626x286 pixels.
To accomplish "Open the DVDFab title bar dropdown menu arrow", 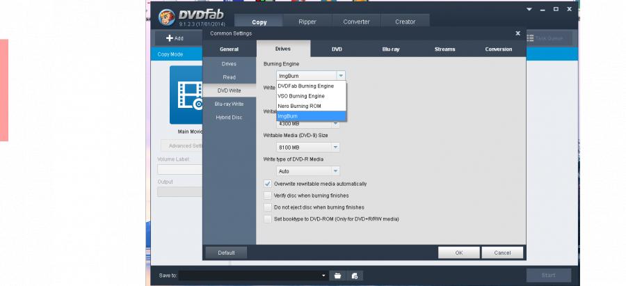I will point(529,9).
